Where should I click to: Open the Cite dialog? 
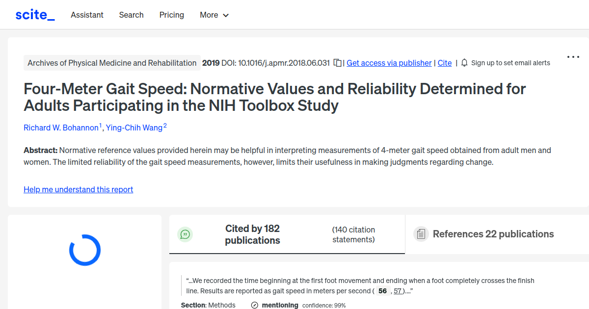tap(444, 63)
